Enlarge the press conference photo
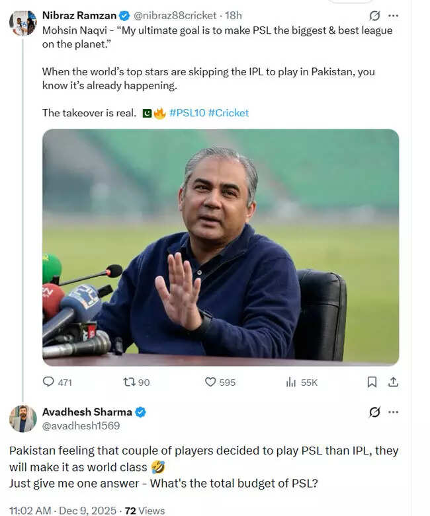 (x=220, y=246)
